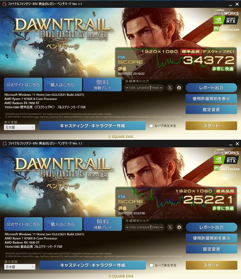This screenshot has width=241, height=279.
Task: Click 設定変更 button in upper window
Action: (211, 110)
